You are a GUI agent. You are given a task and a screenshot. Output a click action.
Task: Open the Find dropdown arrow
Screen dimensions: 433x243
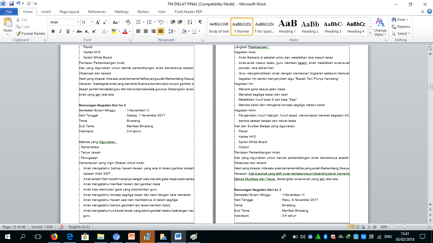[x=407, y=20]
